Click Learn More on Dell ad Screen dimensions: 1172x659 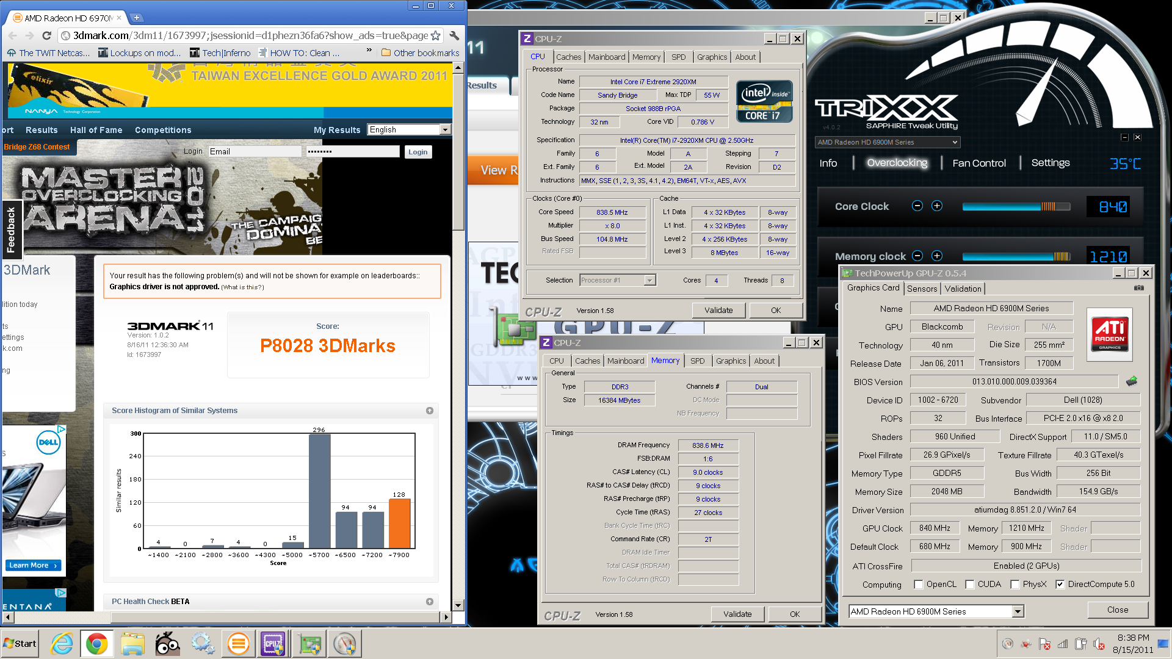(34, 565)
